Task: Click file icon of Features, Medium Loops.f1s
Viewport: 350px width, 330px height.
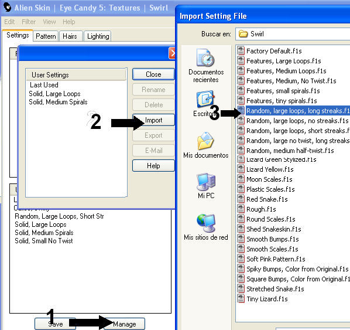Action: click(x=241, y=71)
